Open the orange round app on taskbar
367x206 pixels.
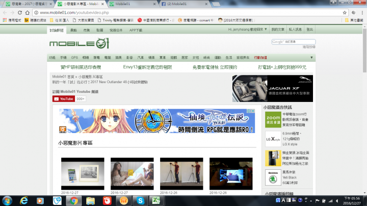(x=124, y=201)
